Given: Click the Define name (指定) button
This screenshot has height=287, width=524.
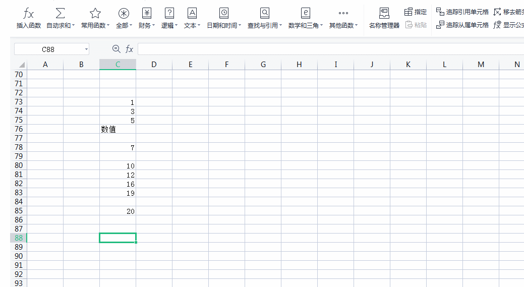Looking at the screenshot, I should pos(416,12).
